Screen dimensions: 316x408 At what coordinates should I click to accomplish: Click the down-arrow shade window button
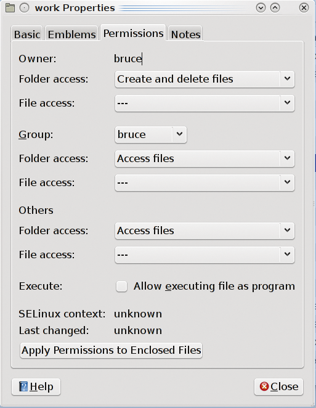(261, 8)
